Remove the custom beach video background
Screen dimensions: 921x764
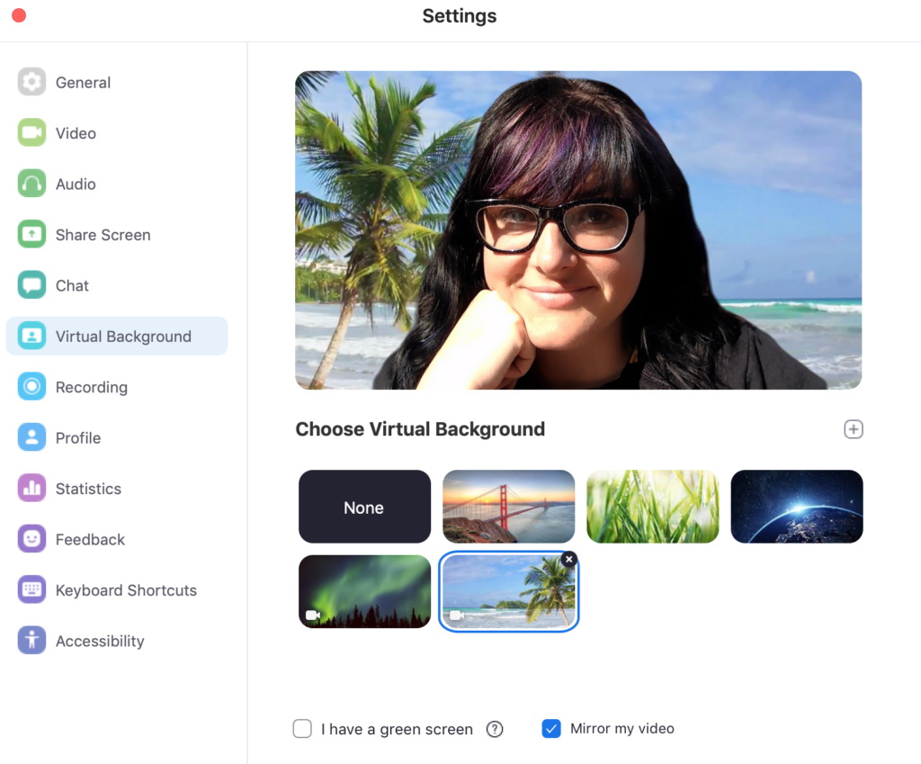click(x=568, y=559)
